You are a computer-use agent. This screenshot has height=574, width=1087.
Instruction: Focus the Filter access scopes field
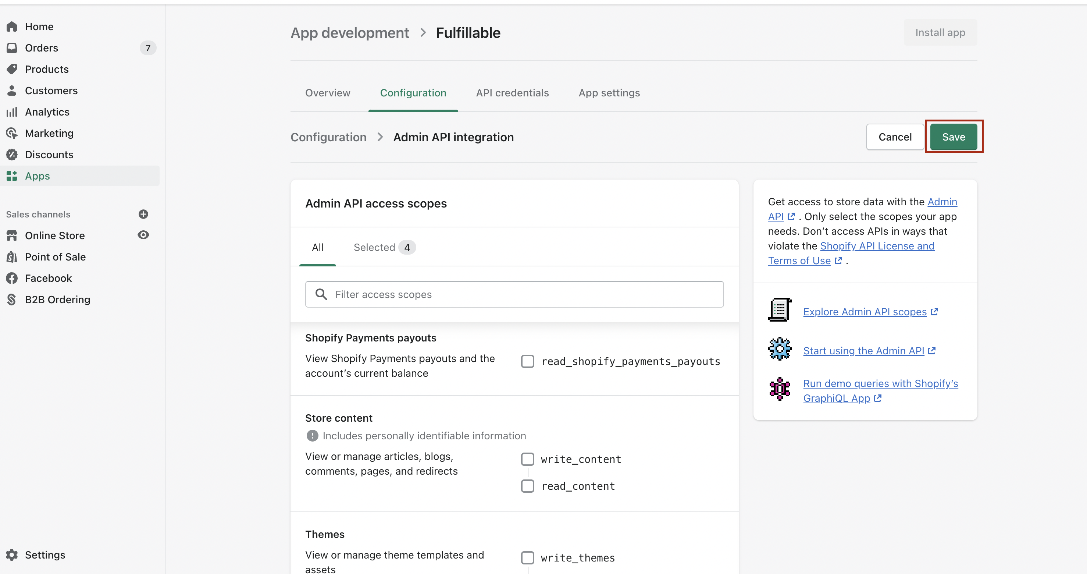[514, 294]
